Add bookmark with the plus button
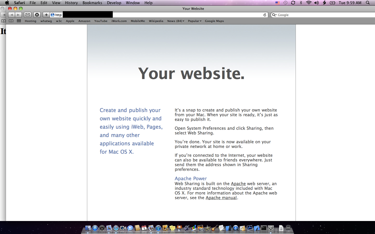 [x=46, y=15]
